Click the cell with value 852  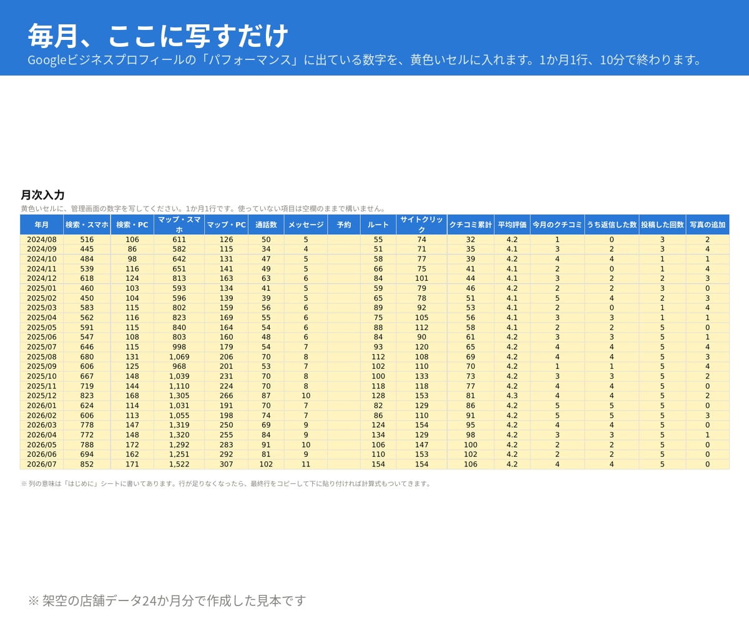point(87,464)
